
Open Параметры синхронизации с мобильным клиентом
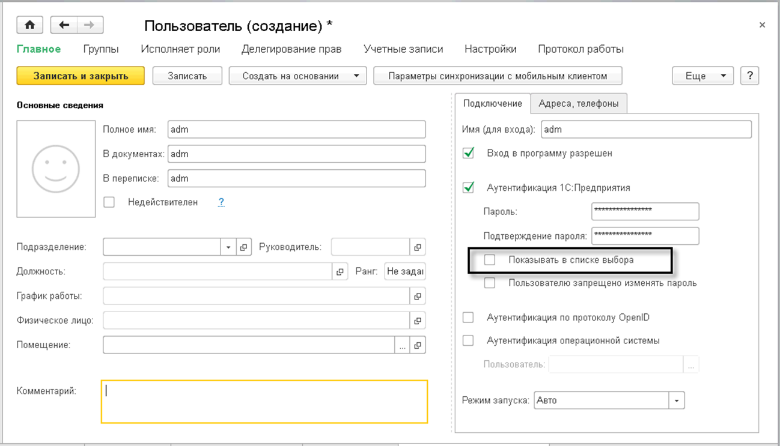tap(498, 76)
